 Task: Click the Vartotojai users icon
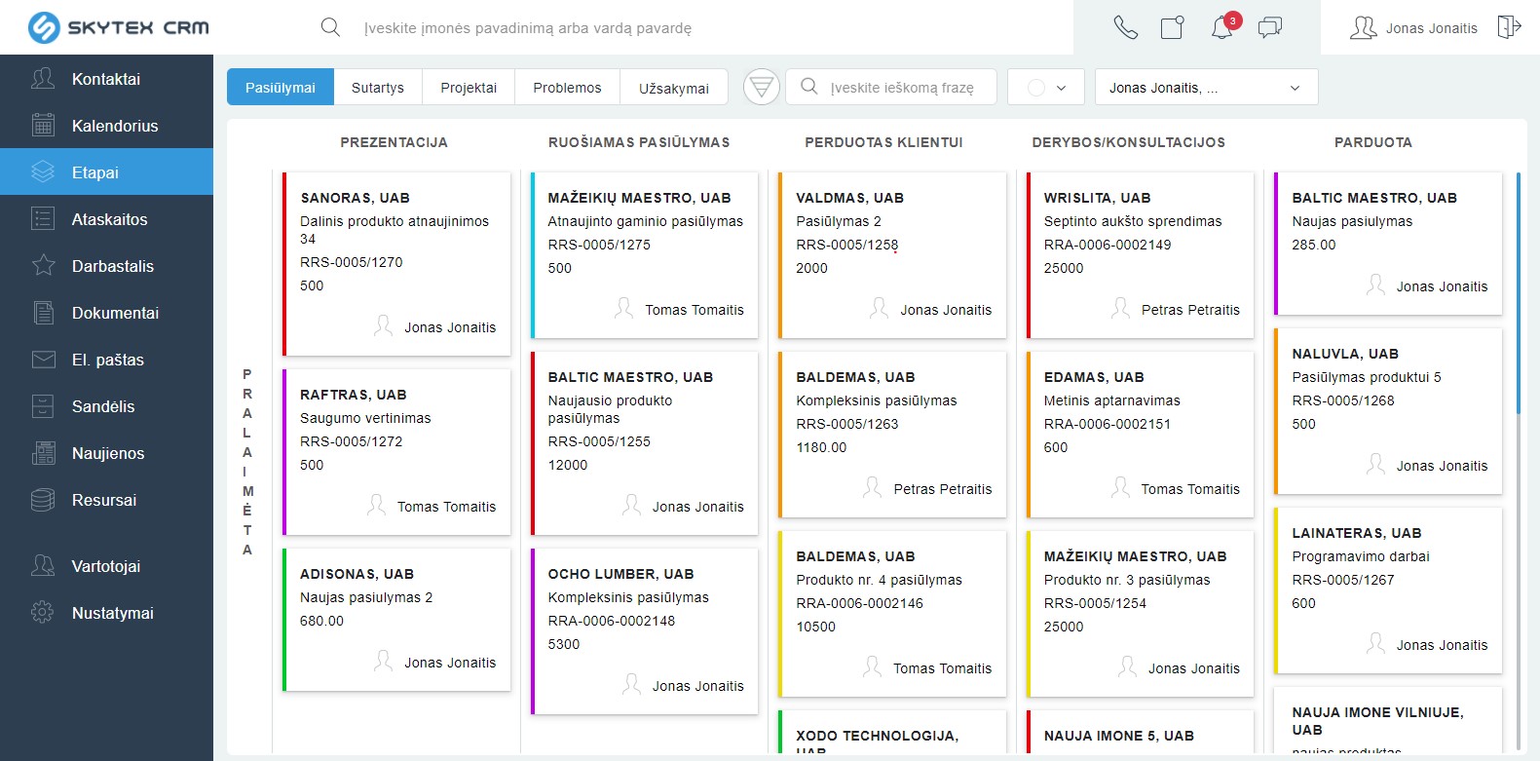click(43, 565)
